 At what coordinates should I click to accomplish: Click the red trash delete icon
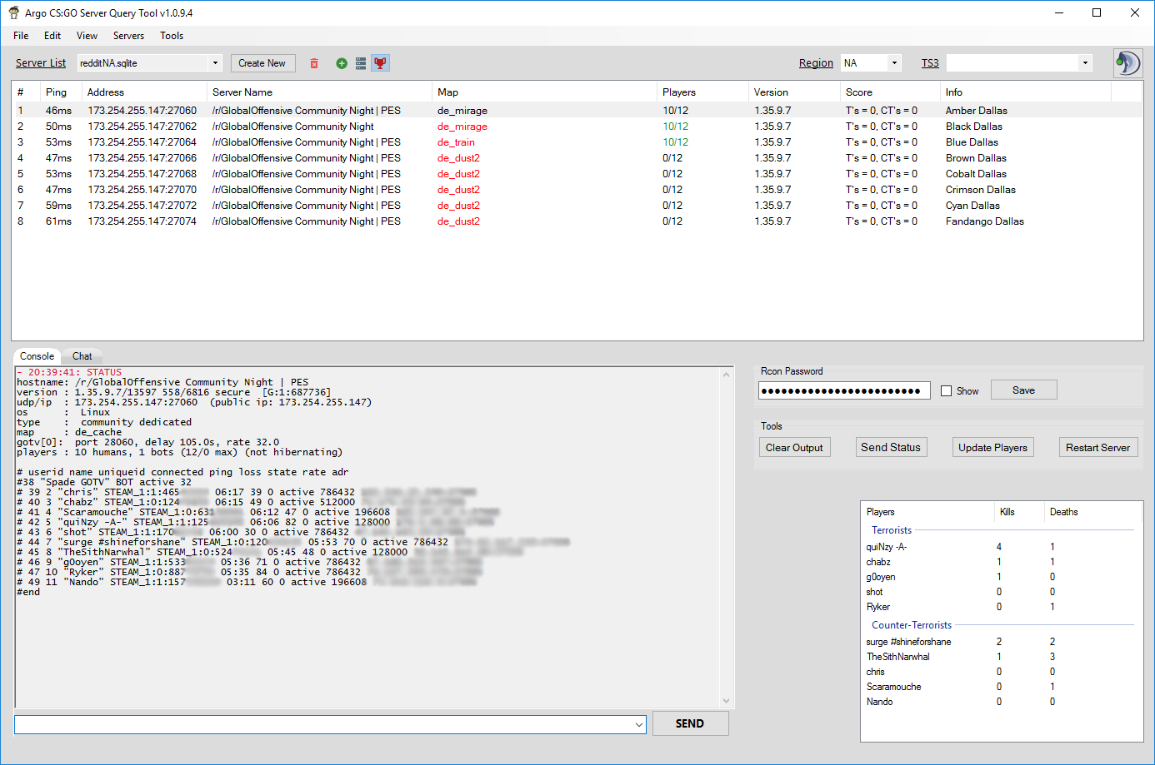tap(314, 63)
